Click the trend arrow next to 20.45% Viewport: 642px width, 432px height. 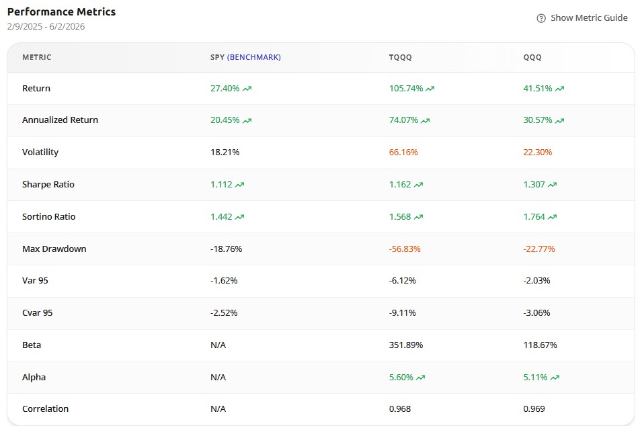coord(247,121)
